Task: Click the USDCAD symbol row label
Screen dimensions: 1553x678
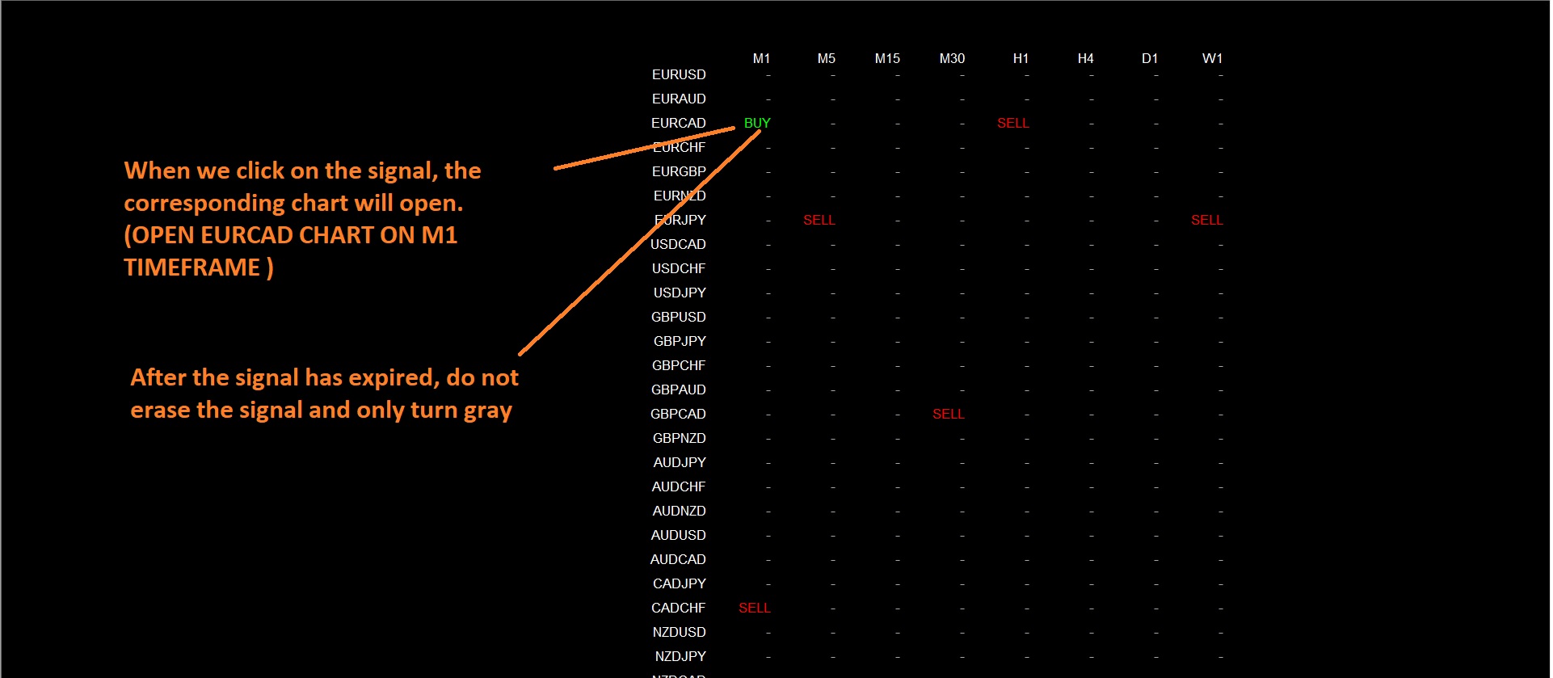Action: (678, 244)
